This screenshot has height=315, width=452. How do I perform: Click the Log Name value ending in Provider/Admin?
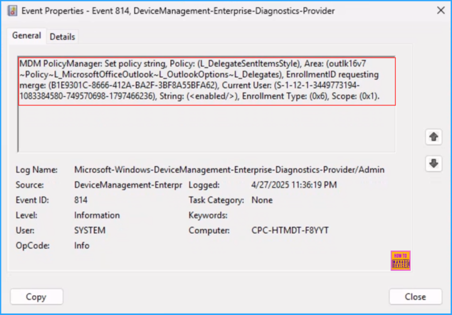[x=229, y=170]
